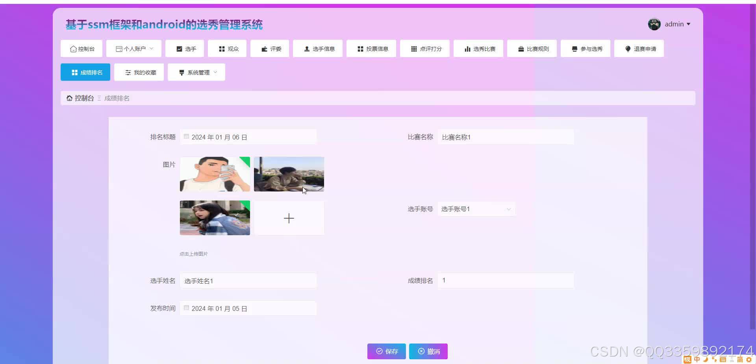
Task: Select the outdoor seated person thumbnail
Action: 289,174
